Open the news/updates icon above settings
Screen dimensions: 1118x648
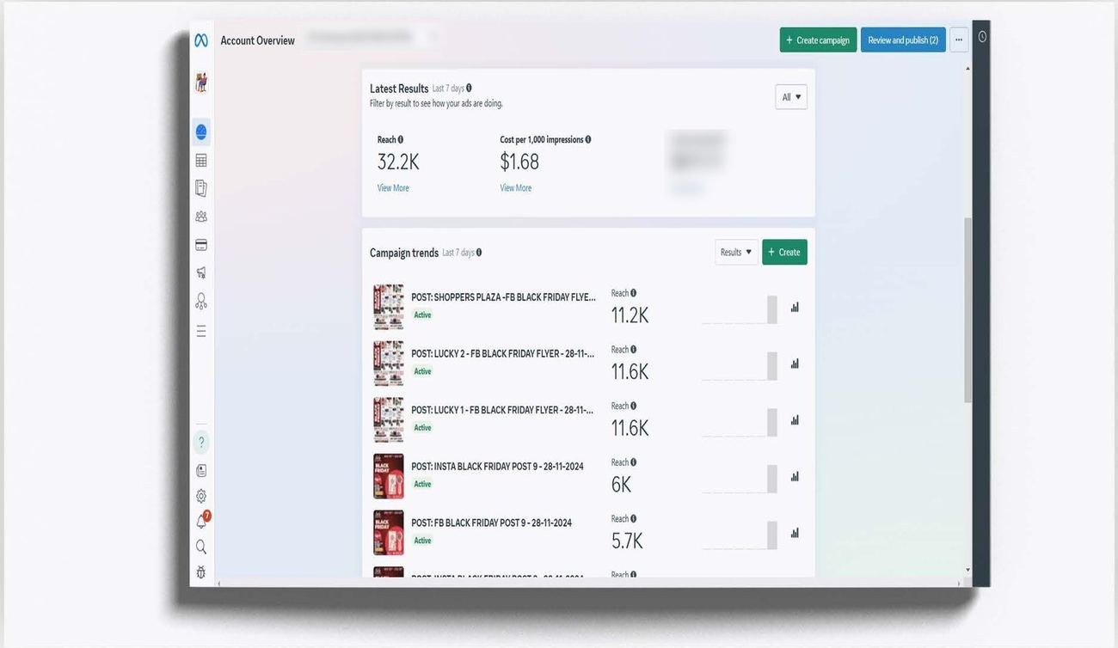[x=201, y=471]
